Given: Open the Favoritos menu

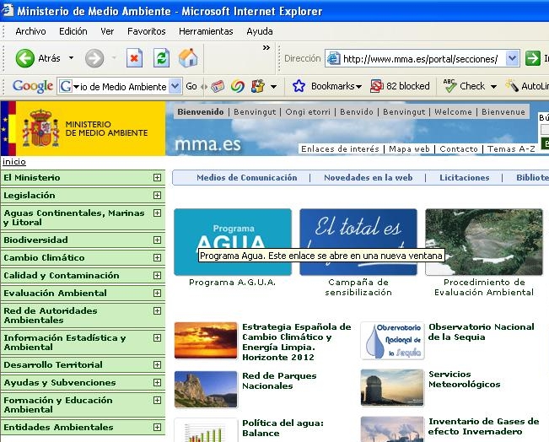Looking at the screenshot, I should [x=146, y=31].
